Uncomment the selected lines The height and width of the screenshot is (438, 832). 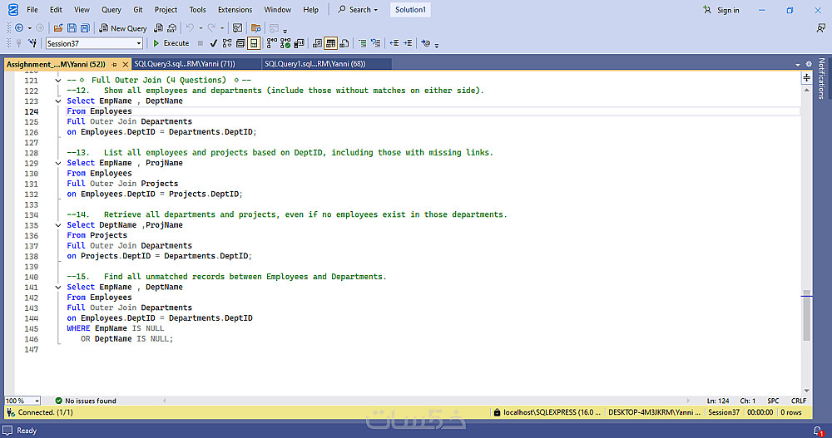click(376, 43)
